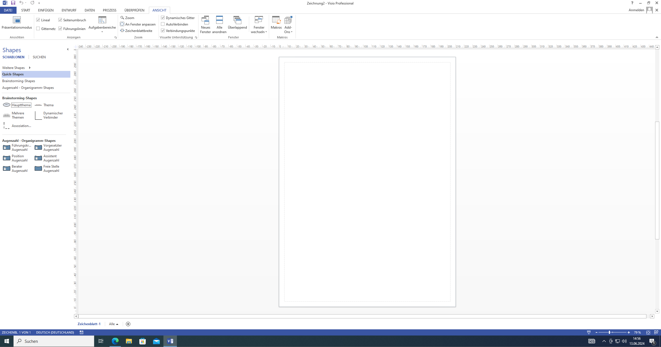
Task: Switch to the EINFÜGEN tab
Action: pos(46,10)
